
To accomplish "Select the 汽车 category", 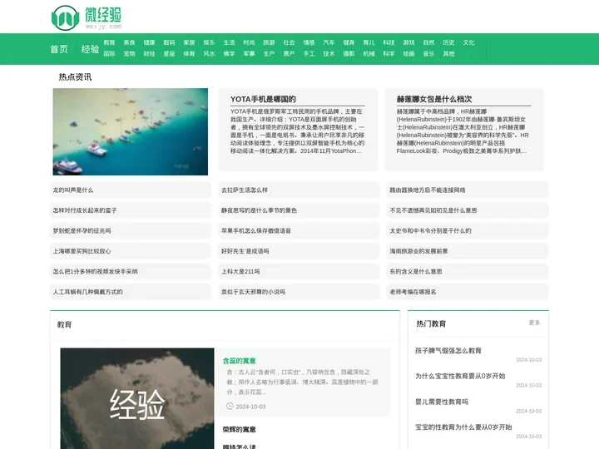I will tap(329, 42).
